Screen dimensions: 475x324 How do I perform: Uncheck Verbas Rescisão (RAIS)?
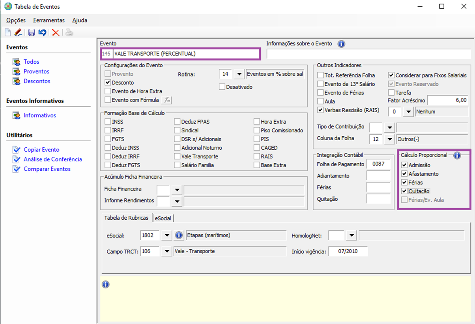tap(320, 110)
